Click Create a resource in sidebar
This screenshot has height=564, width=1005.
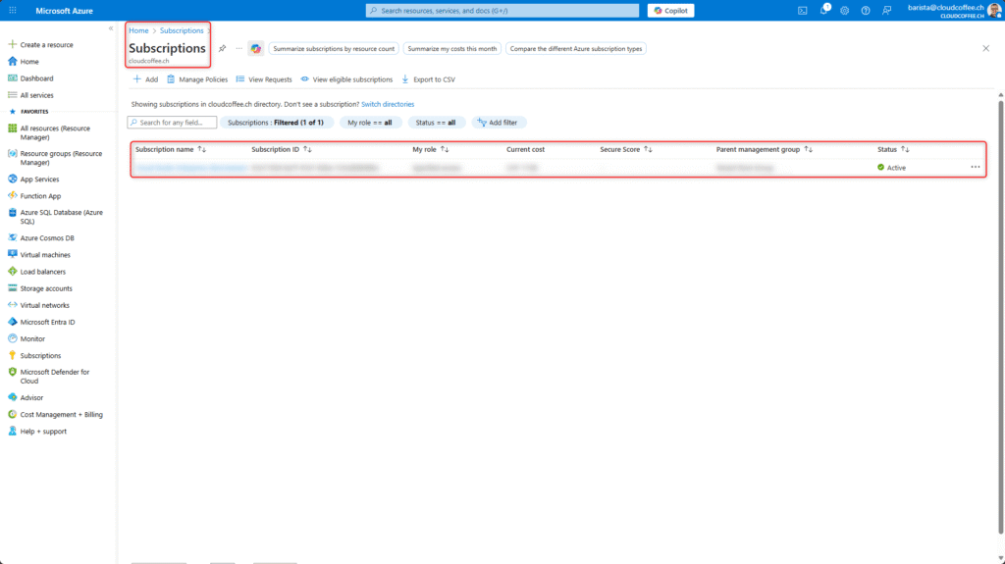point(40,45)
